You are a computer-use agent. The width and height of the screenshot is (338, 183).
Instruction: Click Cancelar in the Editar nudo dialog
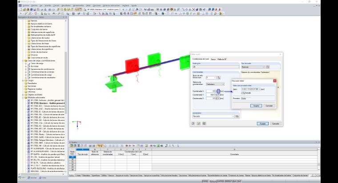275,123
